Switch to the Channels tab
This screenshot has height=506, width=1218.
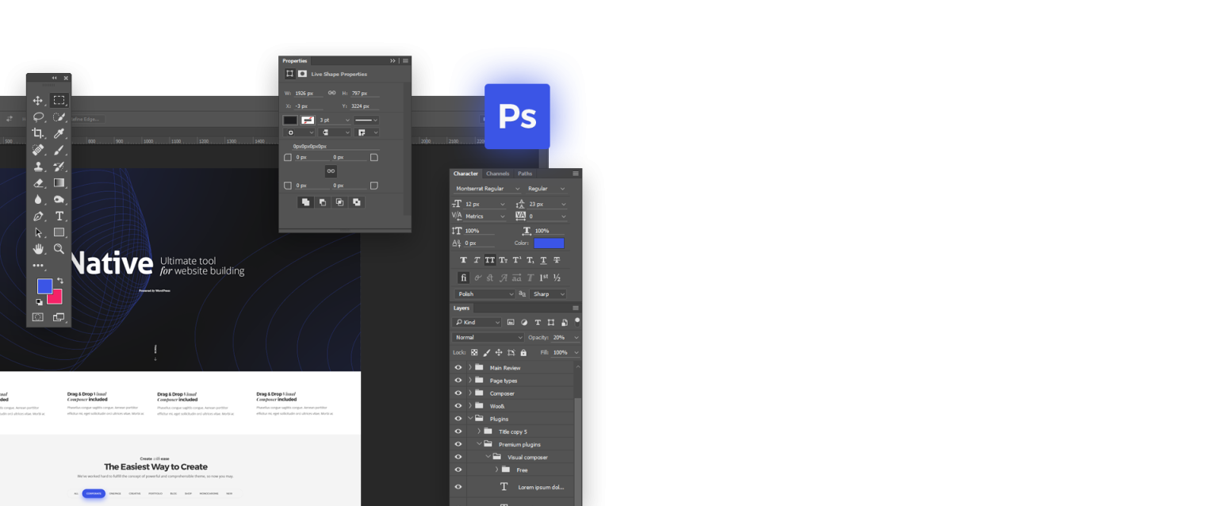click(498, 174)
